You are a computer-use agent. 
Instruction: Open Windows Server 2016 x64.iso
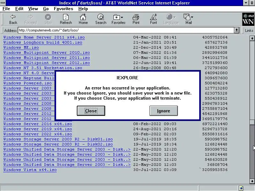(38, 124)
